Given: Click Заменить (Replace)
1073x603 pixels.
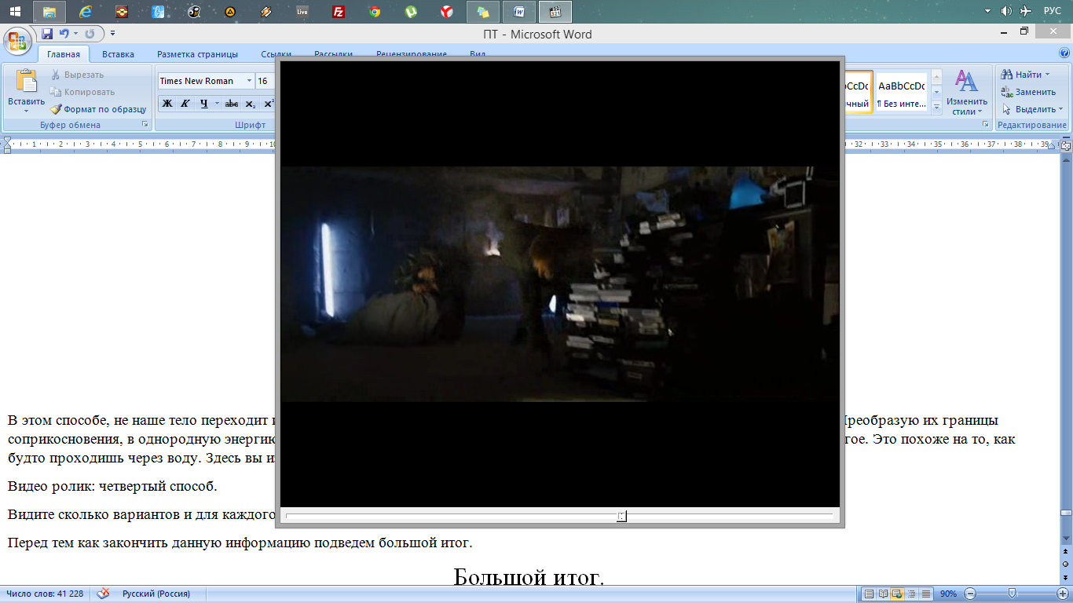Looking at the screenshot, I should [1028, 92].
